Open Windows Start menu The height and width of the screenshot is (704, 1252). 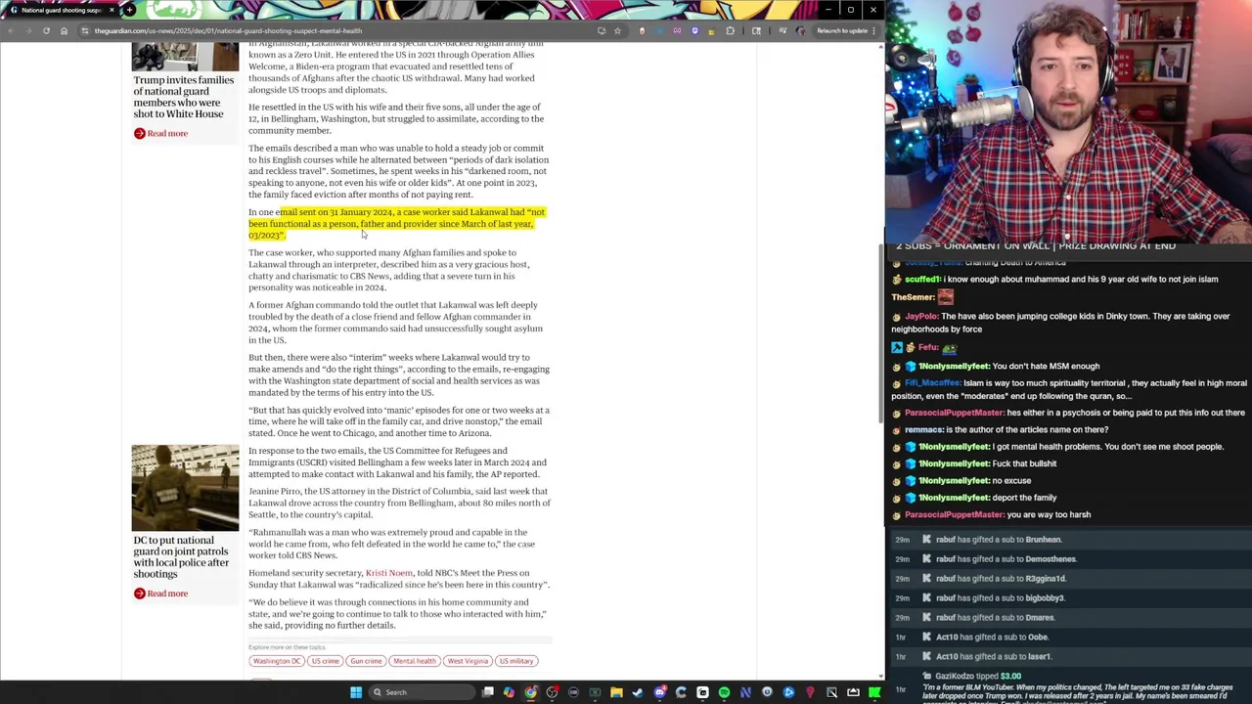coord(356,692)
